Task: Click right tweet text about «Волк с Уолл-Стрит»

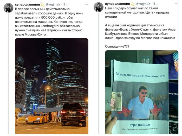Action: click(x=140, y=32)
